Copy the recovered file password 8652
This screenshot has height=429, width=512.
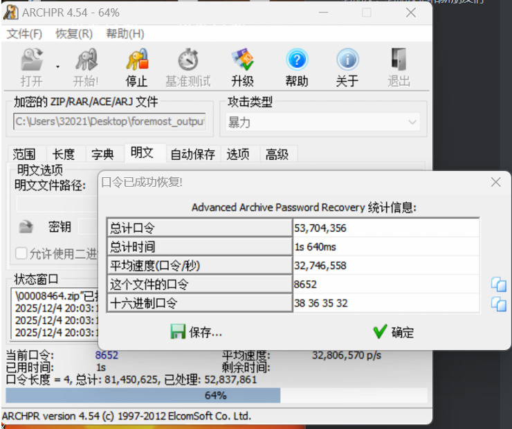pos(498,284)
